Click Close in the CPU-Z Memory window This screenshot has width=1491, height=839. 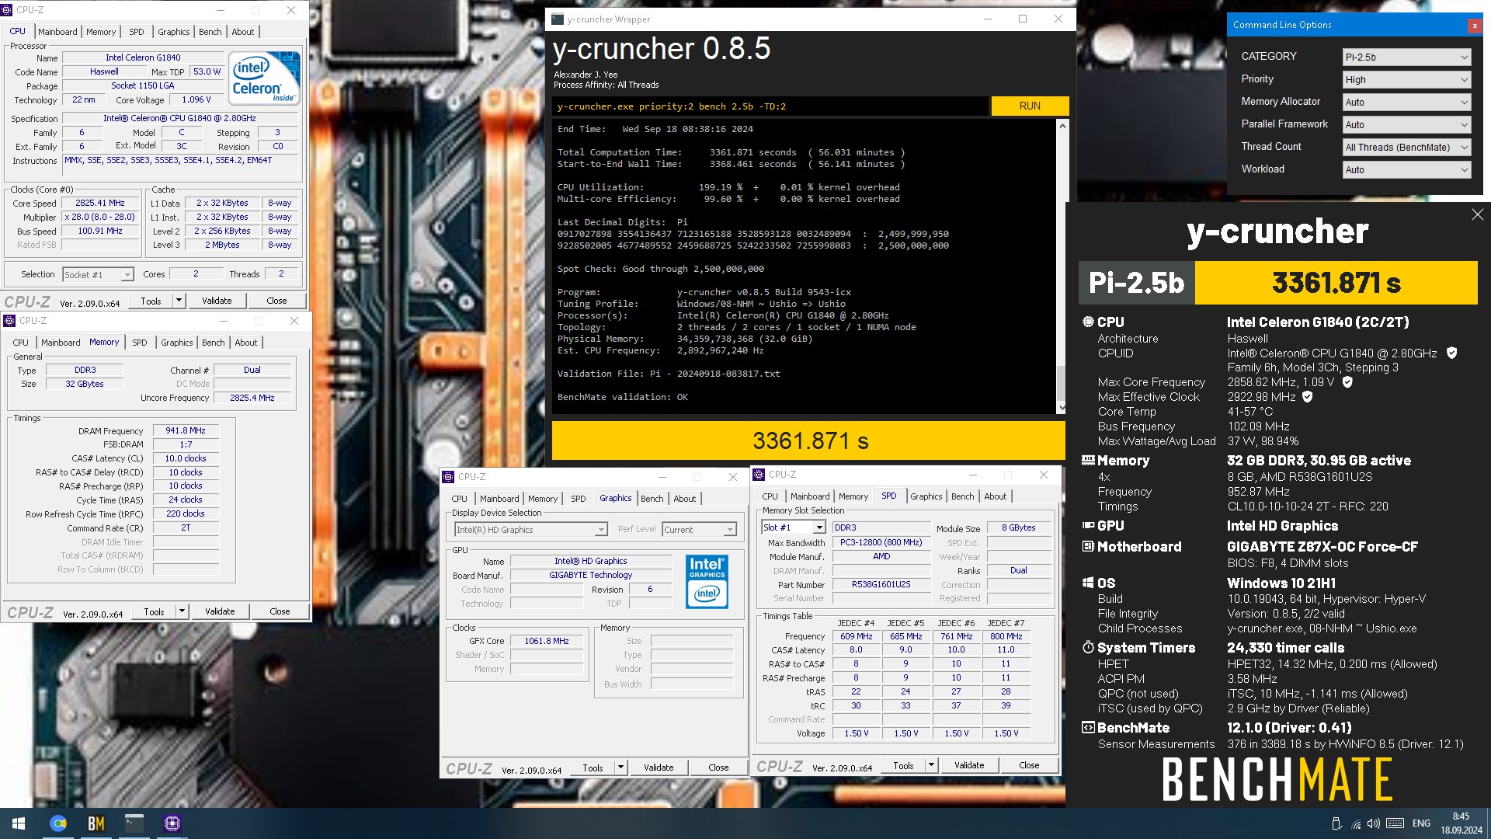point(280,611)
